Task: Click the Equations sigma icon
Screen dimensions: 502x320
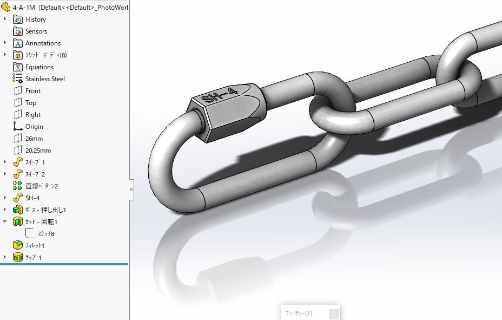Action: pos(18,67)
